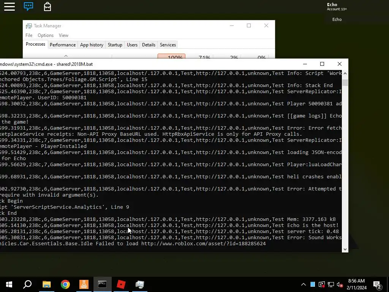Open the network tray icon
The width and height of the screenshot is (389, 292).
click(x=331, y=284)
